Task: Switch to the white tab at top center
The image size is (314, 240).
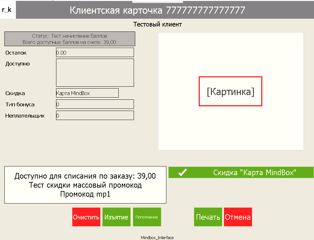Action: 157,1
